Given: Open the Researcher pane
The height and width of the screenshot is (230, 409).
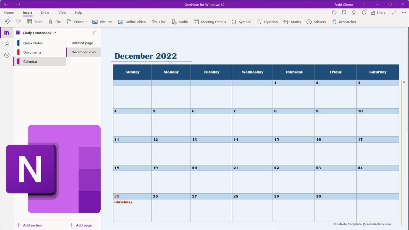Looking at the screenshot, I should click(344, 22).
